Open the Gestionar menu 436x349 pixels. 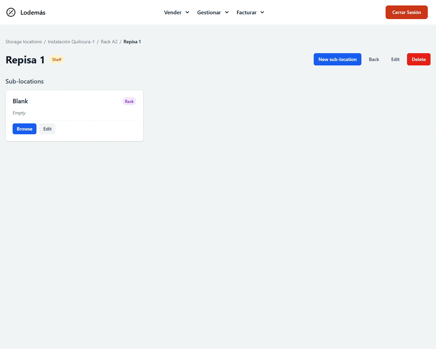[209, 13]
